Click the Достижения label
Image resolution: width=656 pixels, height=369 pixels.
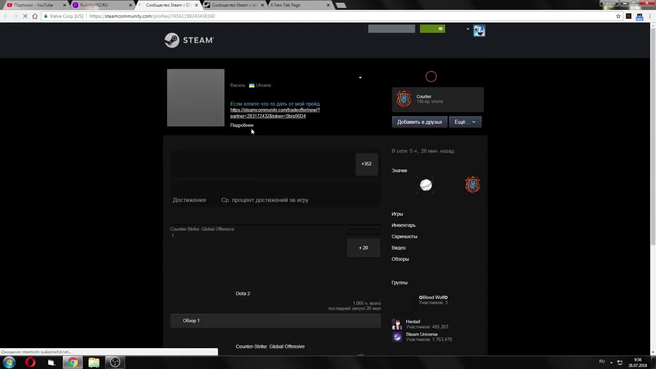click(189, 200)
